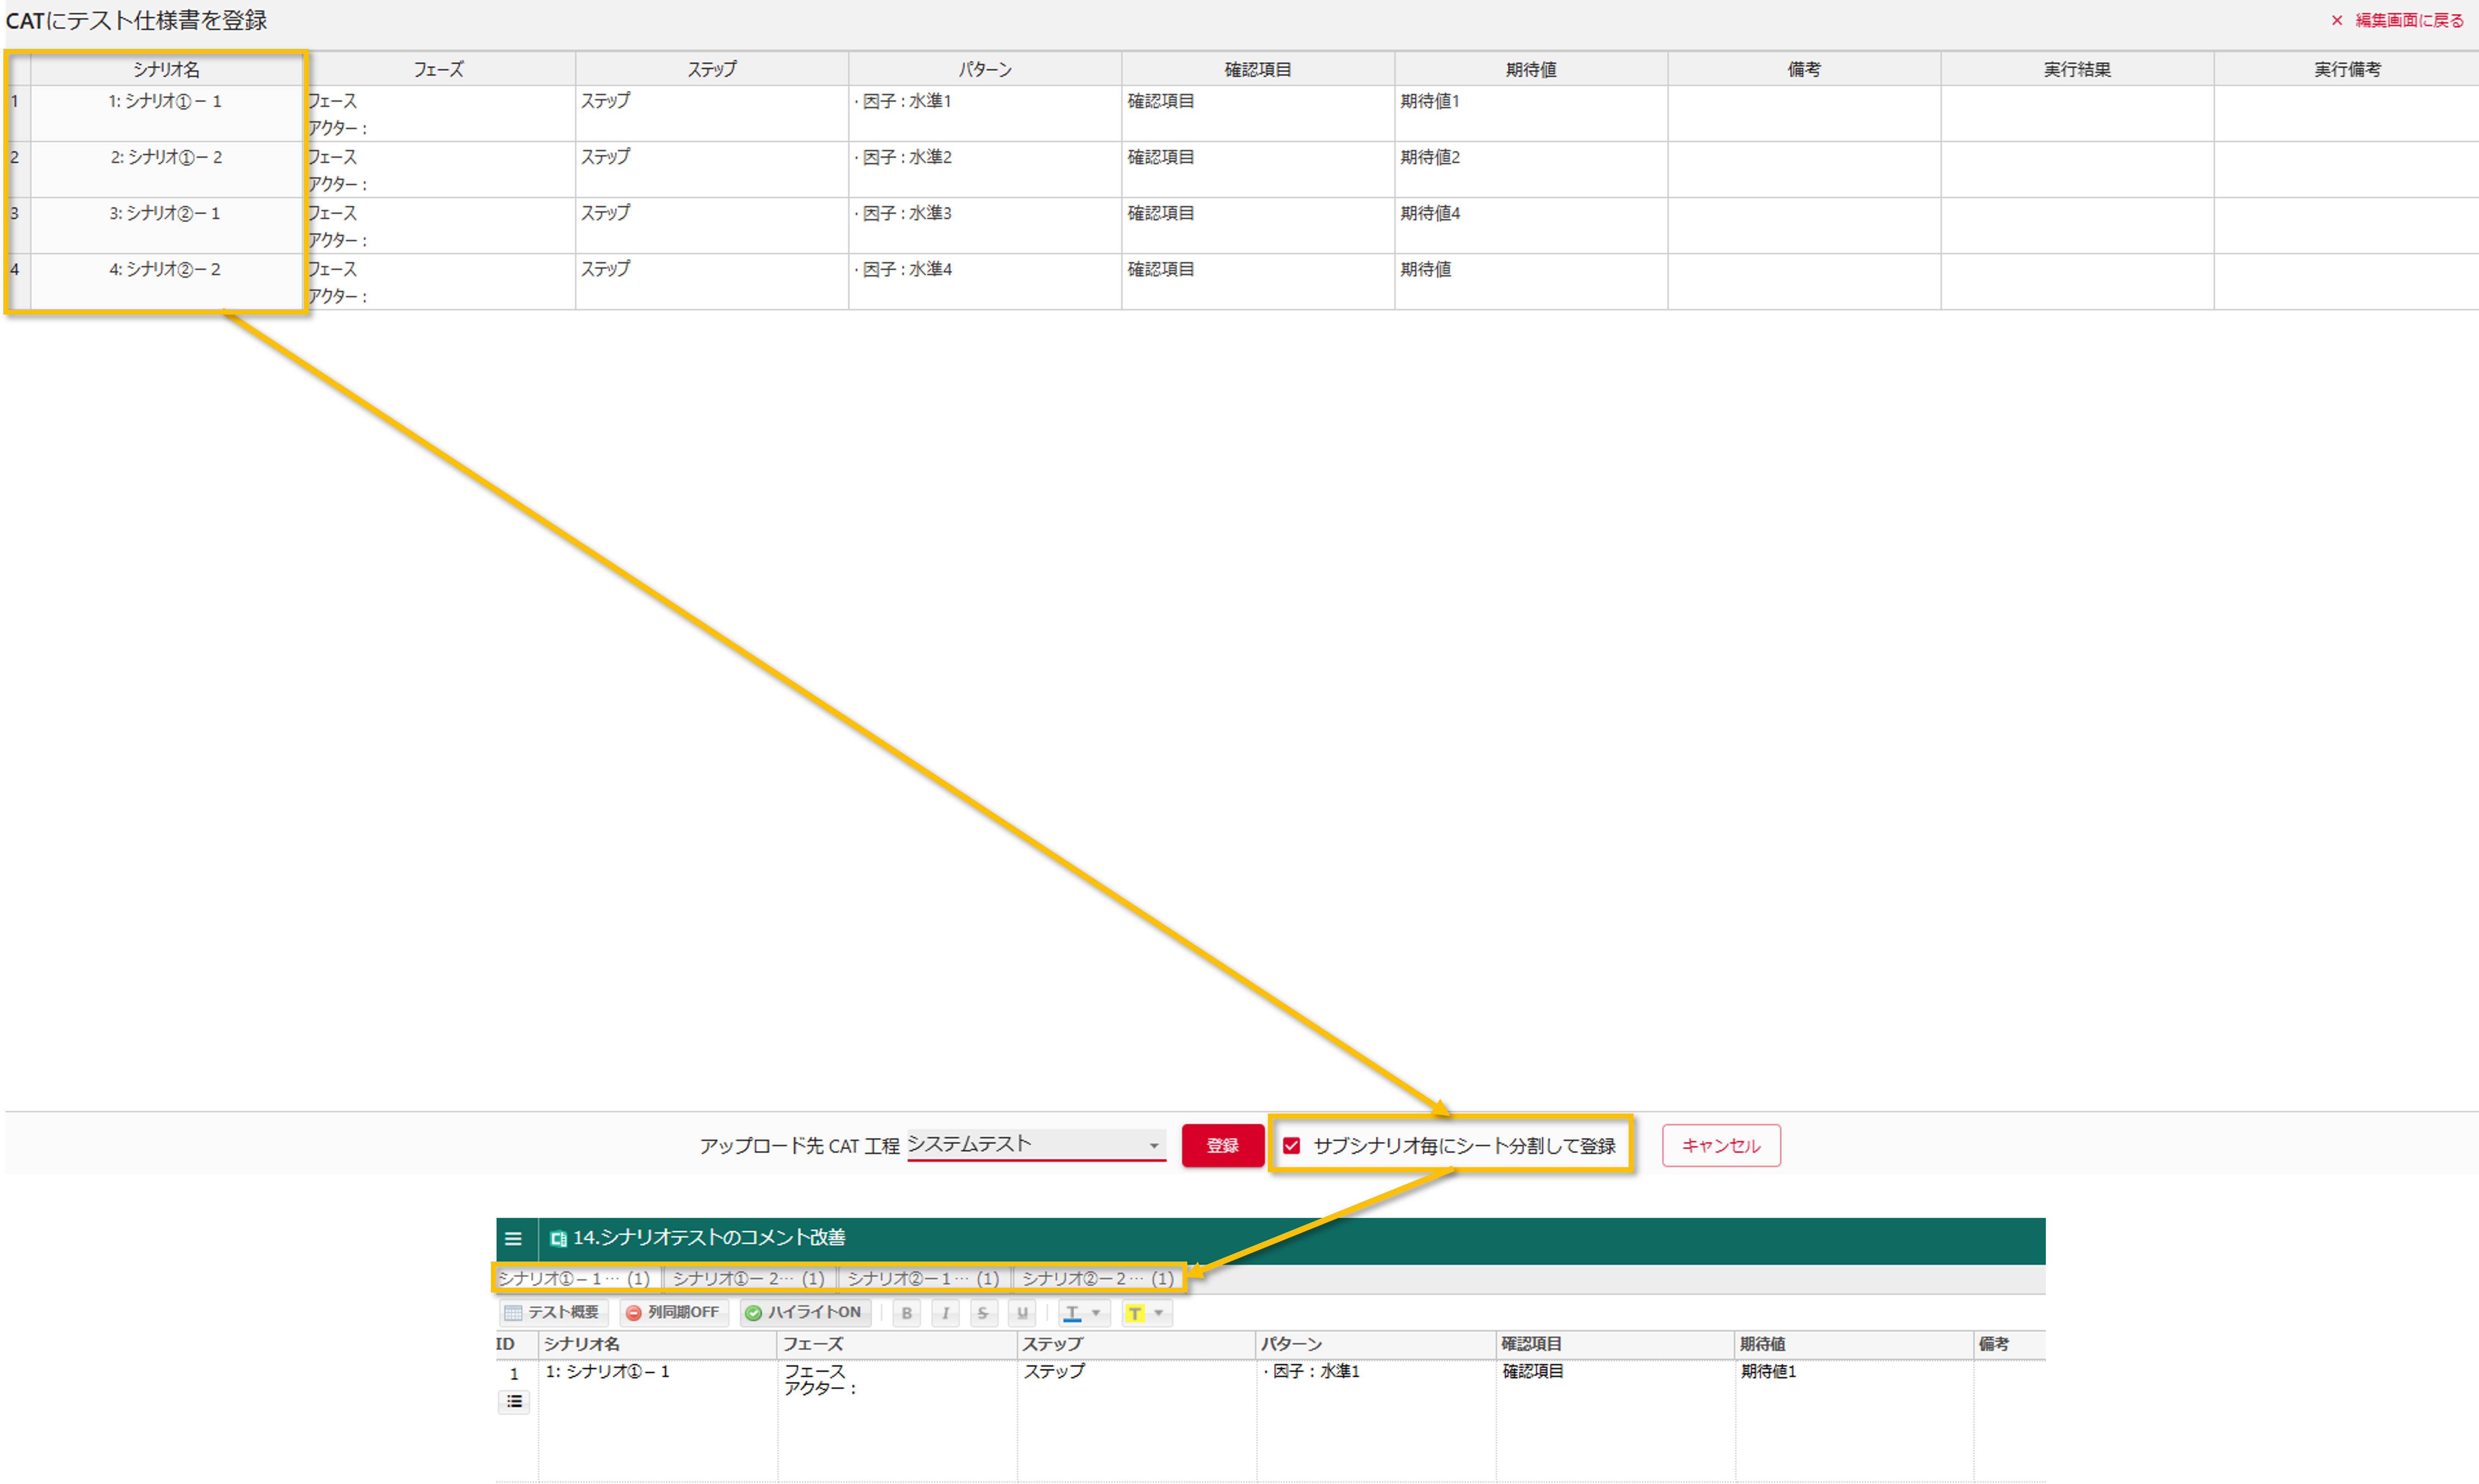This screenshot has width=2479, height=1484.
Task: Click the 期待値1 cell in the top table
Action: (1531, 113)
